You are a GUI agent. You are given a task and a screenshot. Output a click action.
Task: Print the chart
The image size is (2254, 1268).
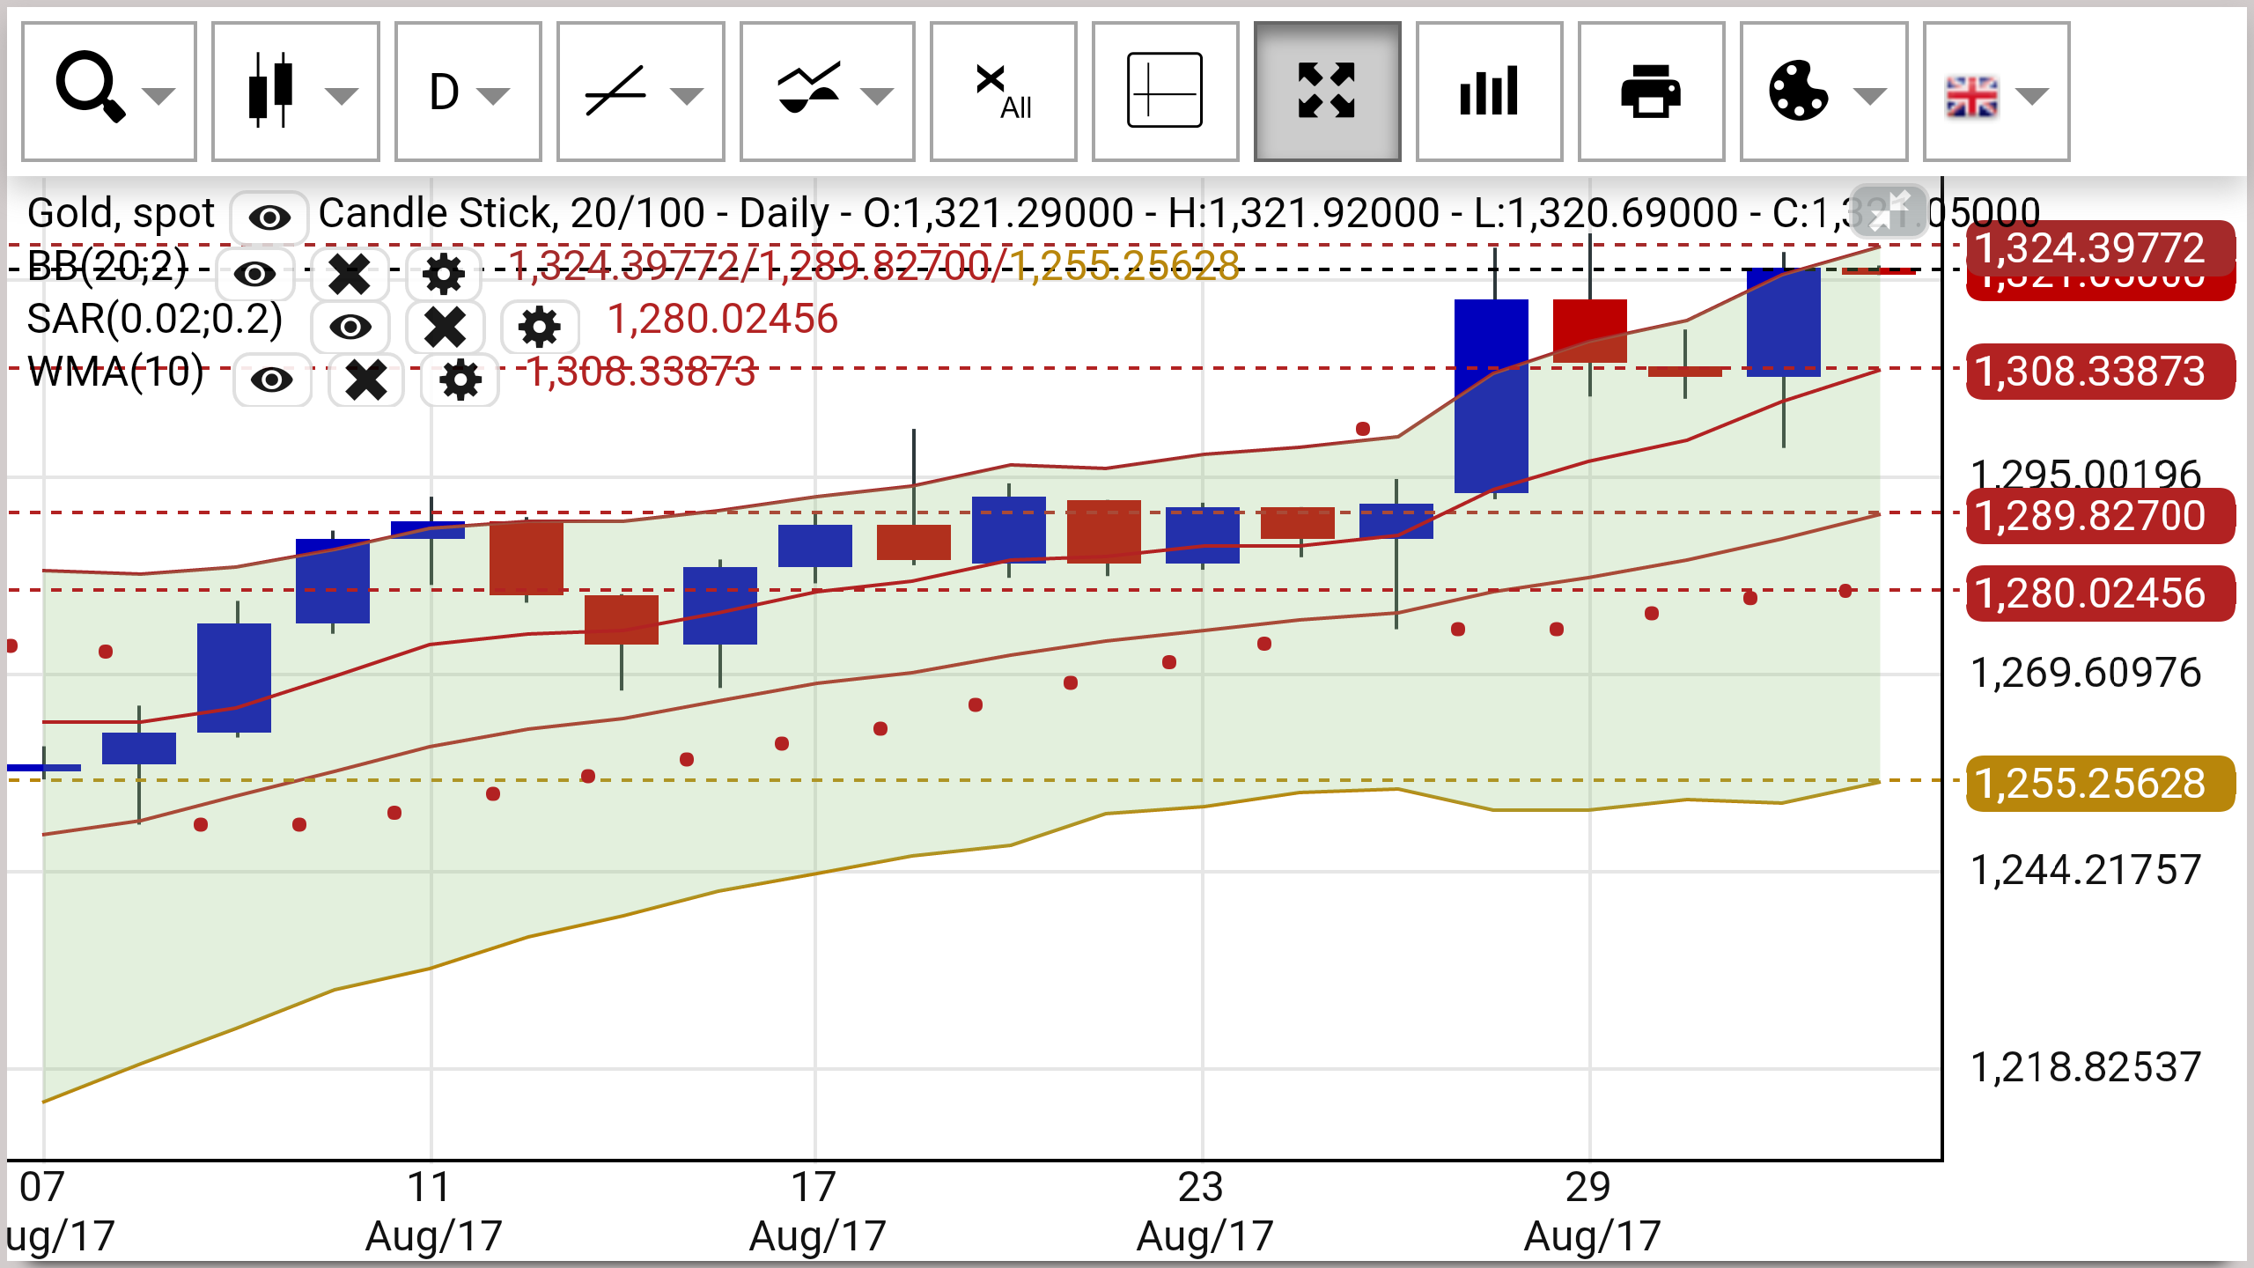(1651, 92)
